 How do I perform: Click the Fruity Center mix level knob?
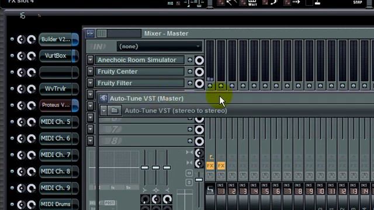199,72
